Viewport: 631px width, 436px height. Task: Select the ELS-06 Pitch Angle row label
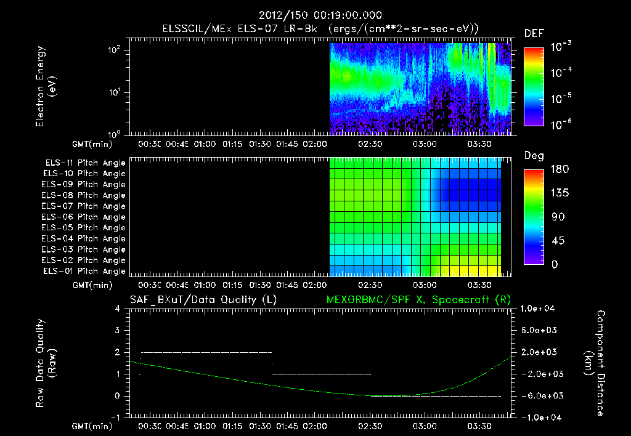click(83, 217)
